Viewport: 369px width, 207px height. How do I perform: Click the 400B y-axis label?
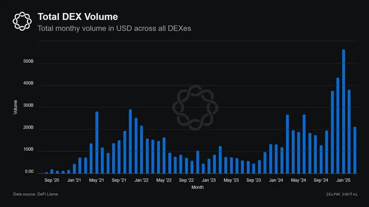click(28, 84)
